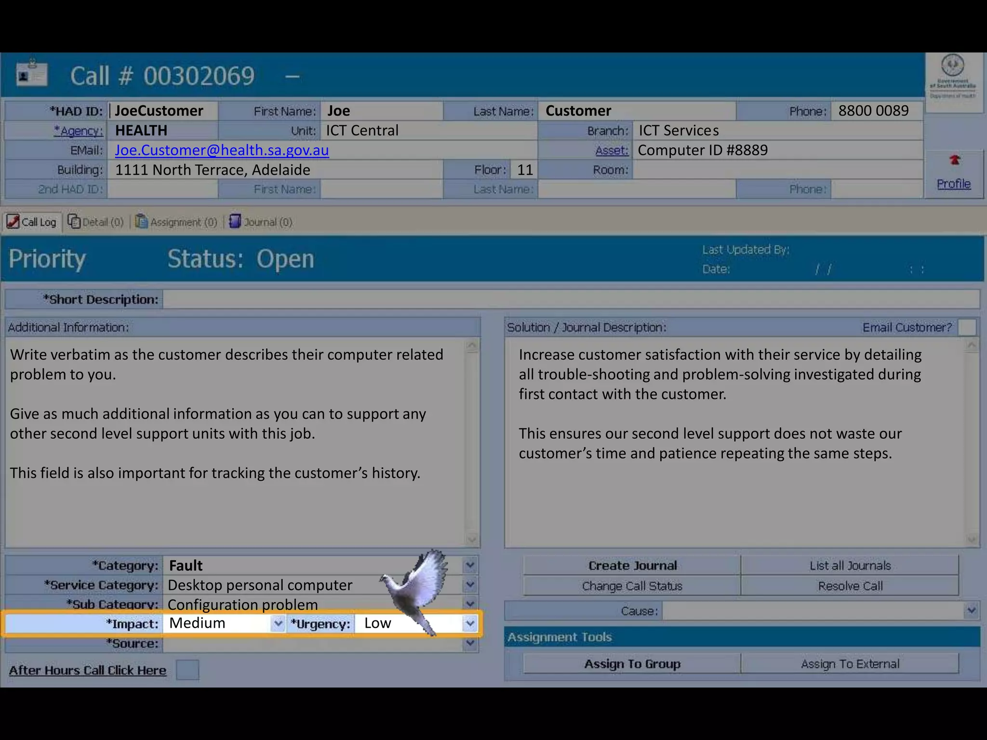Click the Call Log notepad icon
Screen dimensions: 987x740
[x=13, y=222]
